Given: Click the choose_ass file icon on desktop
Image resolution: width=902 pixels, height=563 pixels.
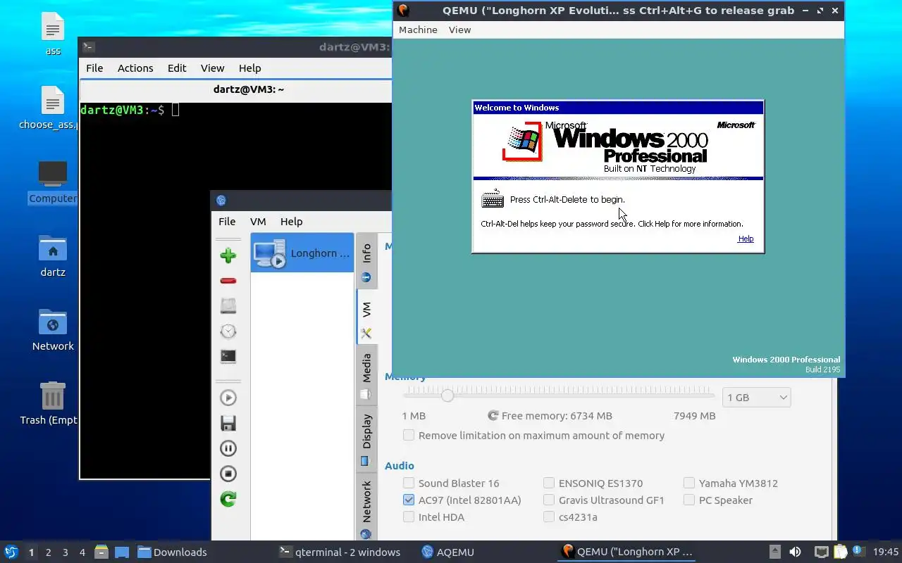Looking at the screenshot, I should (x=53, y=102).
